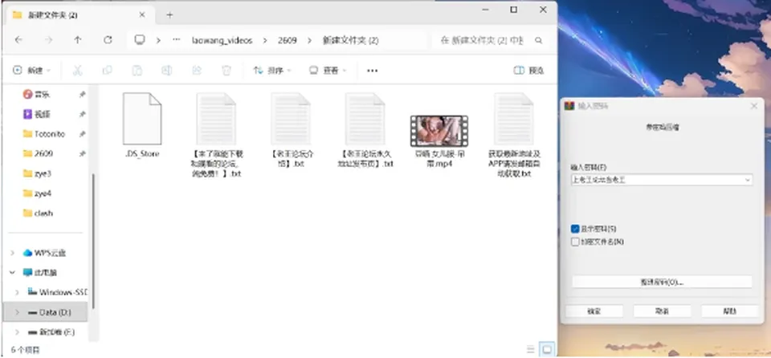Expand WPS云盘 in navigation pane
Viewport: 771px width, 358px height.
[x=12, y=253]
